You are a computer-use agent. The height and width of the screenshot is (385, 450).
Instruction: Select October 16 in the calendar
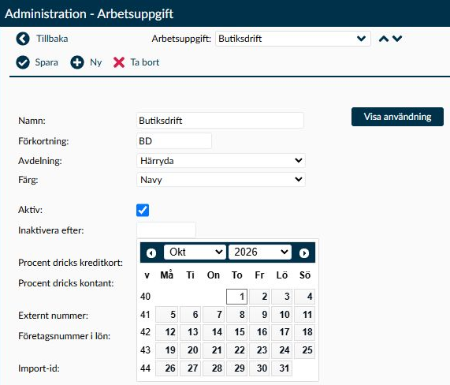coord(259,332)
